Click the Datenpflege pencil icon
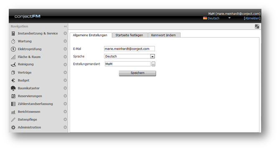Image resolution: width=279 pixels, height=150 pixels. coord(13,120)
